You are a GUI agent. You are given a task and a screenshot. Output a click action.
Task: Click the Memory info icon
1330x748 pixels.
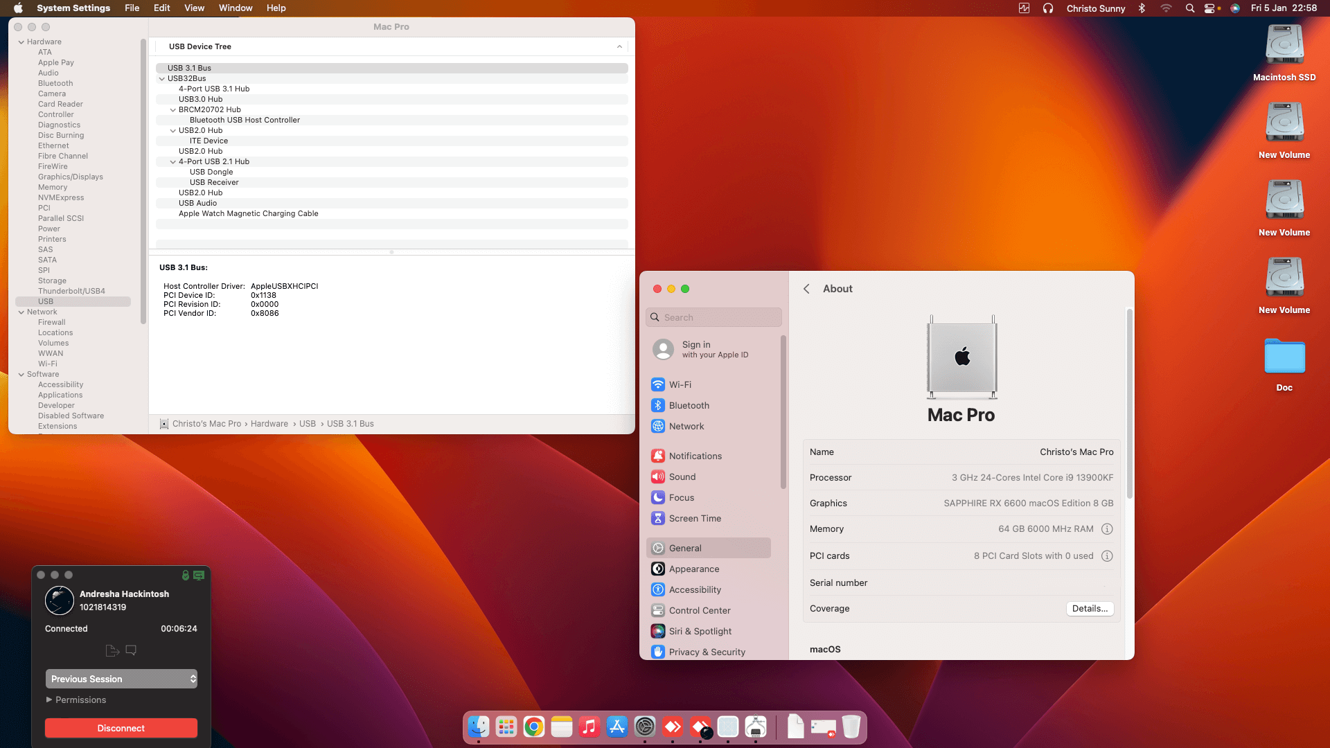click(1107, 529)
